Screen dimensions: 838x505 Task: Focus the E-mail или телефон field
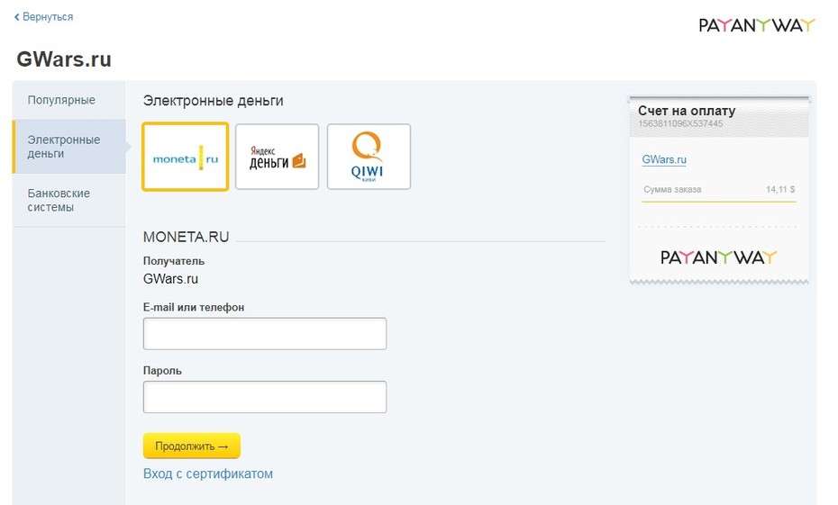click(x=265, y=334)
